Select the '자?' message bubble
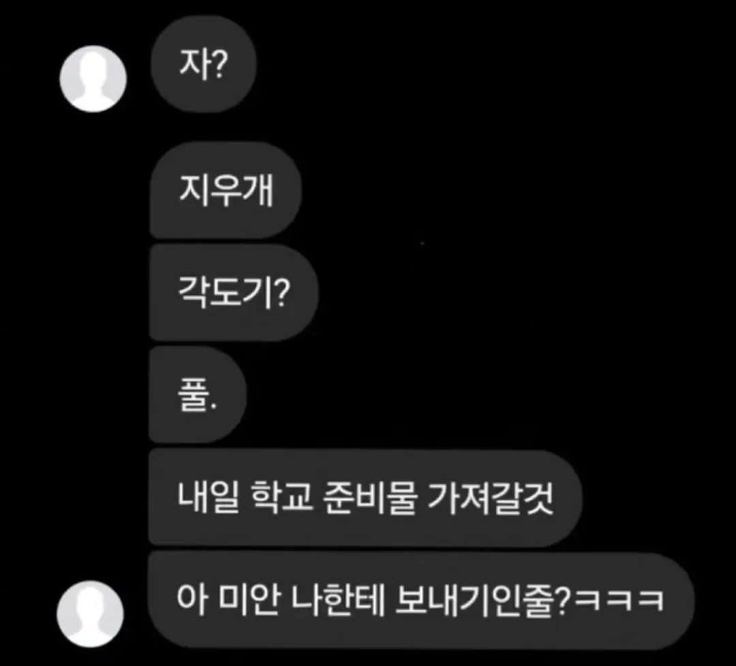 203,64
